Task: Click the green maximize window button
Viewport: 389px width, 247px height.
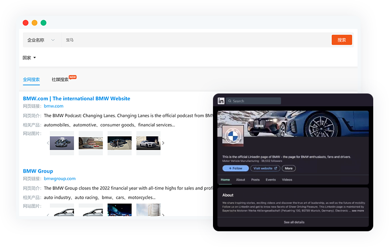Action: 43,23
